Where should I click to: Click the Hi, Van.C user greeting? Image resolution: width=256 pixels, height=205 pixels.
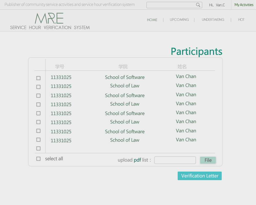(217, 5)
